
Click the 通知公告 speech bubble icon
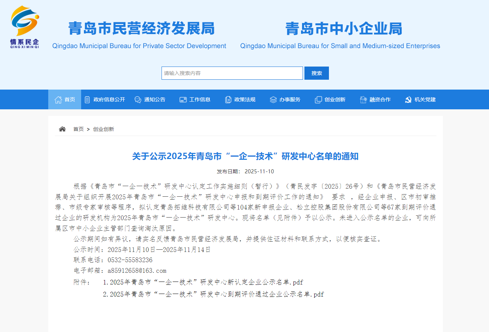click(138, 100)
